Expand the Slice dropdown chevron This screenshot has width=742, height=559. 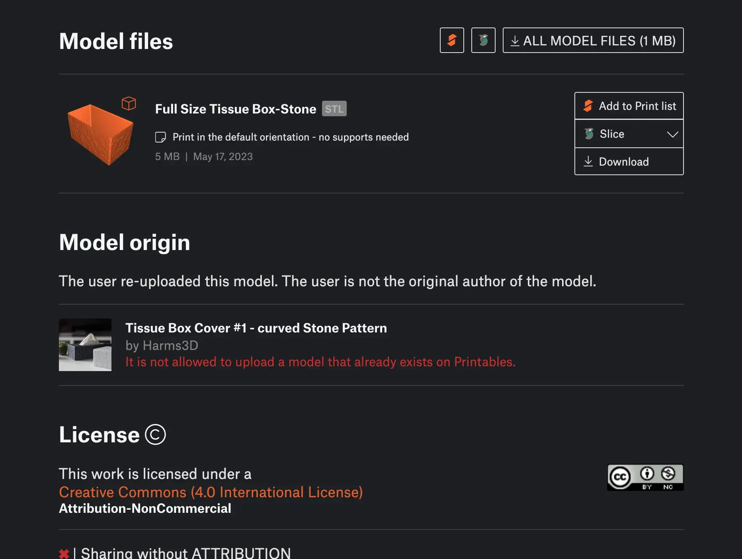[672, 134]
